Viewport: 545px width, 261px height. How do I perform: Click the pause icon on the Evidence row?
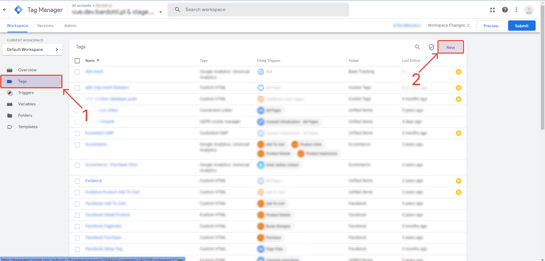pyautogui.click(x=458, y=181)
